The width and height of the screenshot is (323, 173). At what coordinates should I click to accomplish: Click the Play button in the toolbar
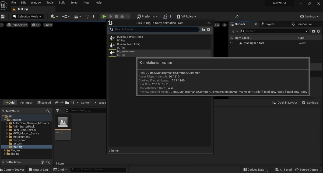104,16
